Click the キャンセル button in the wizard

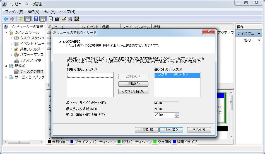[199, 130]
